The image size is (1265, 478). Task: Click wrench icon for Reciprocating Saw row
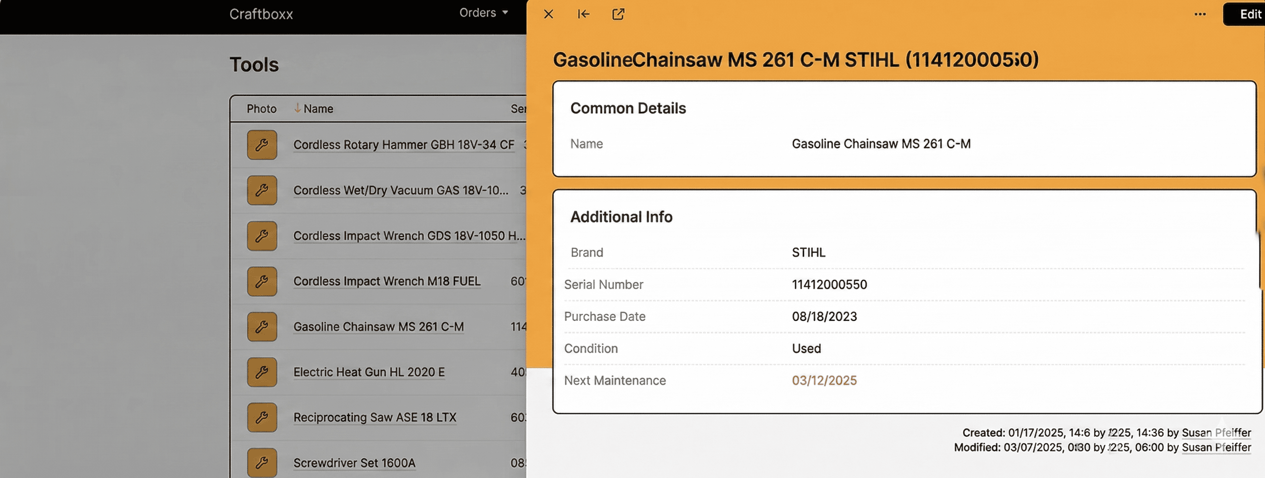pos(262,417)
